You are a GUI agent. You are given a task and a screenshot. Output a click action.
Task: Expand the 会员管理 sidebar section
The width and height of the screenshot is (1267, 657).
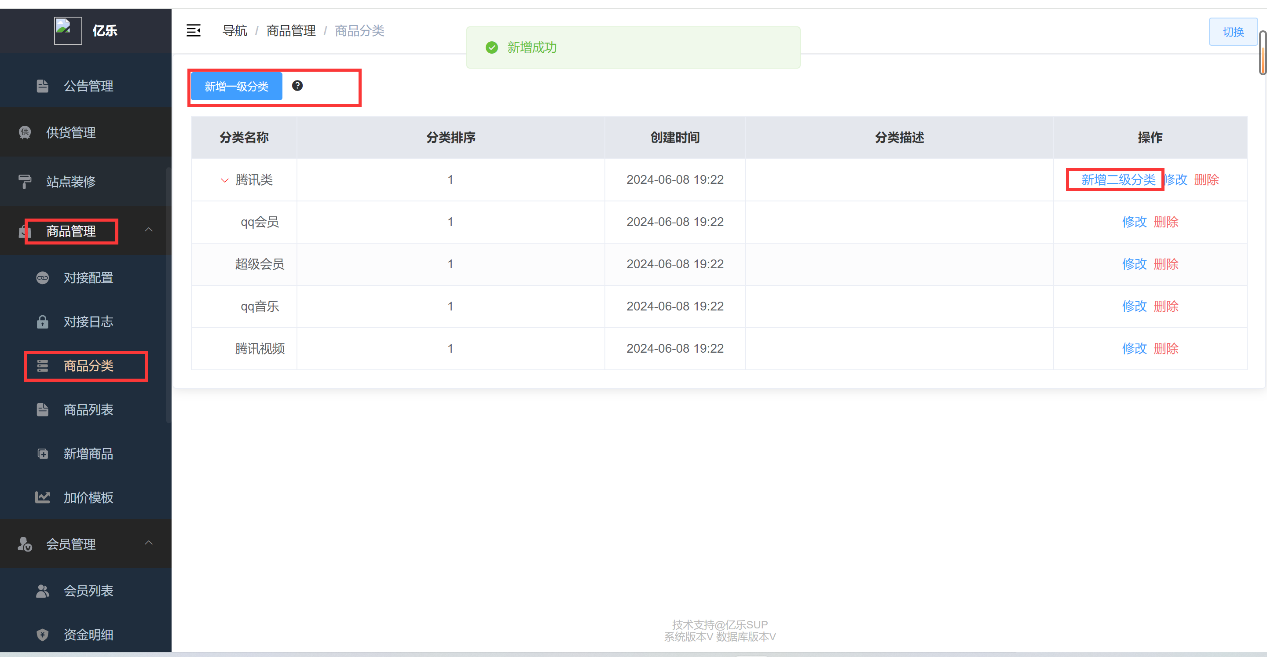pyautogui.click(x=149, y=542)
